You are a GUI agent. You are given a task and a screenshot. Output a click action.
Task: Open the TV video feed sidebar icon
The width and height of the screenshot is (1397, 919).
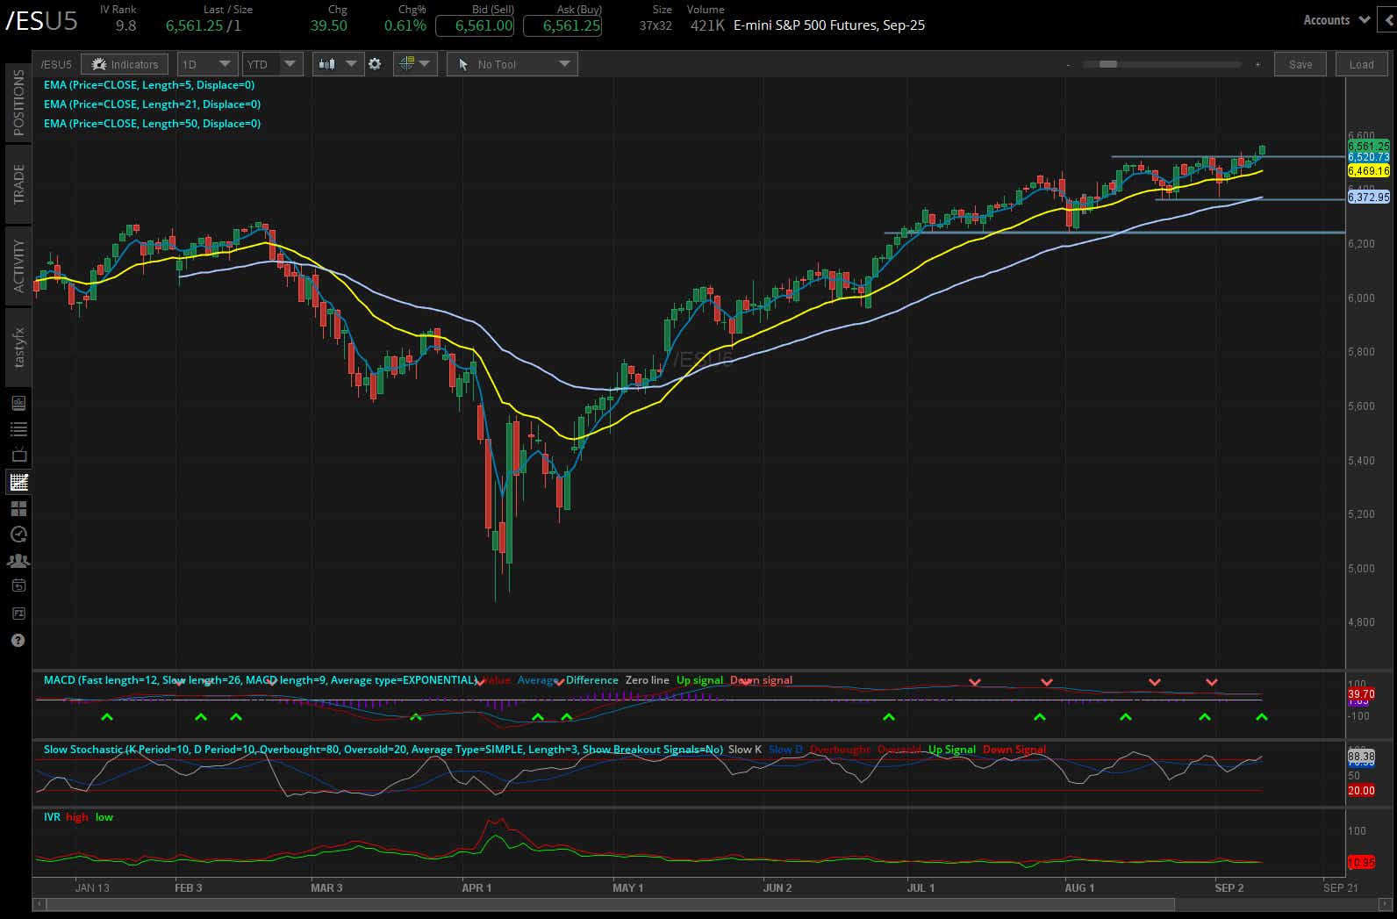tap(18, 455)
